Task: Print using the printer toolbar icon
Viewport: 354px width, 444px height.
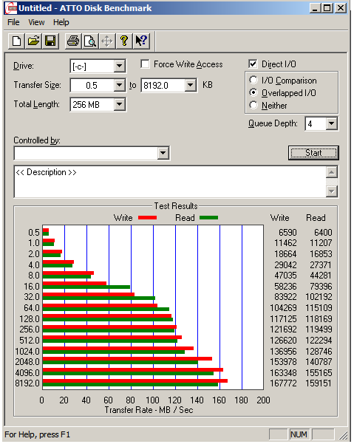Action: 73,41
